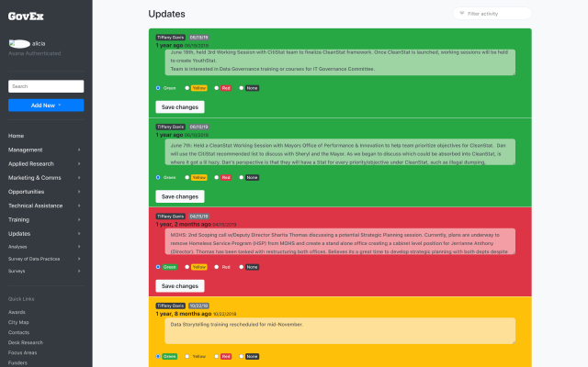Click the alicia user avatar
This screenshot has height=367, width=588.
click(x=19, y=43)
